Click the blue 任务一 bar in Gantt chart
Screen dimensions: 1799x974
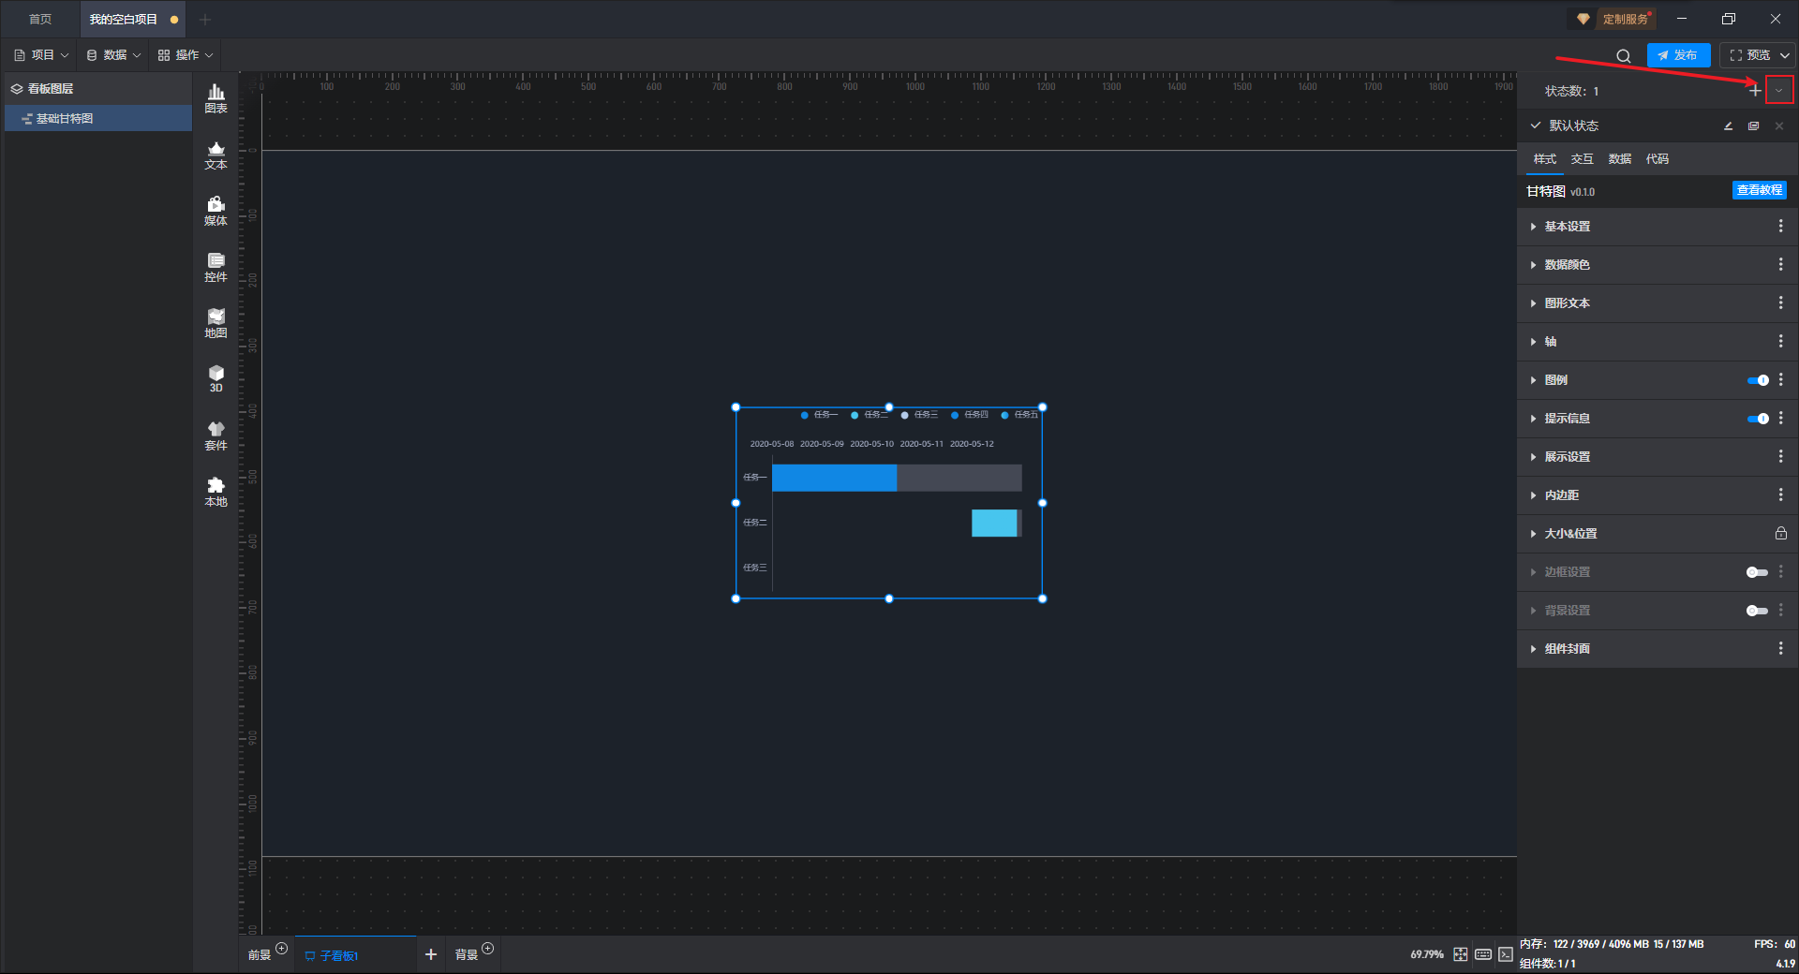834,478
